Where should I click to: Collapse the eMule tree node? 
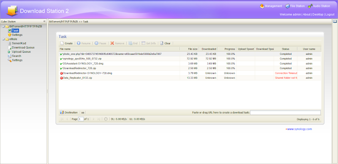(x=3, y=39)
